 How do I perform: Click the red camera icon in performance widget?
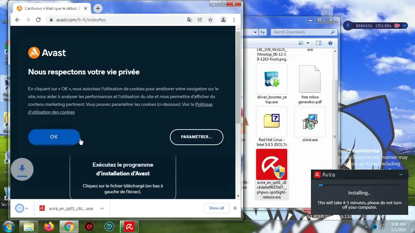397,26
